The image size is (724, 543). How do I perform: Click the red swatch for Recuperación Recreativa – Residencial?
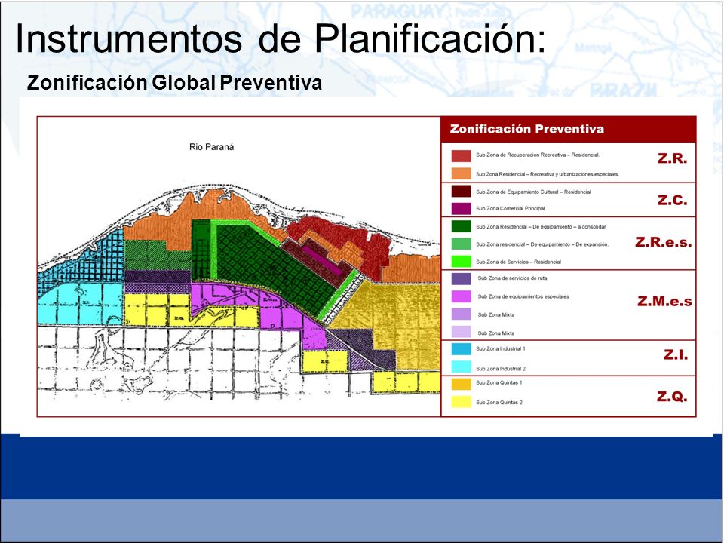coord(461,155)
